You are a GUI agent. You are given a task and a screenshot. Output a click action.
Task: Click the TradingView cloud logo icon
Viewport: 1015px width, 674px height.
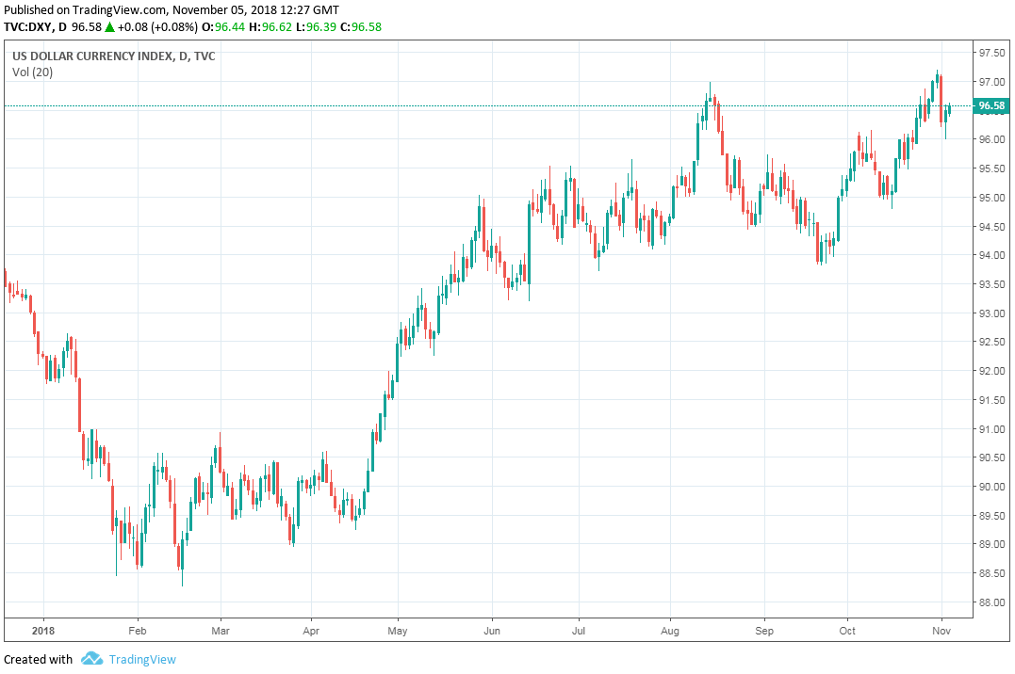click(x=91, y=659)
